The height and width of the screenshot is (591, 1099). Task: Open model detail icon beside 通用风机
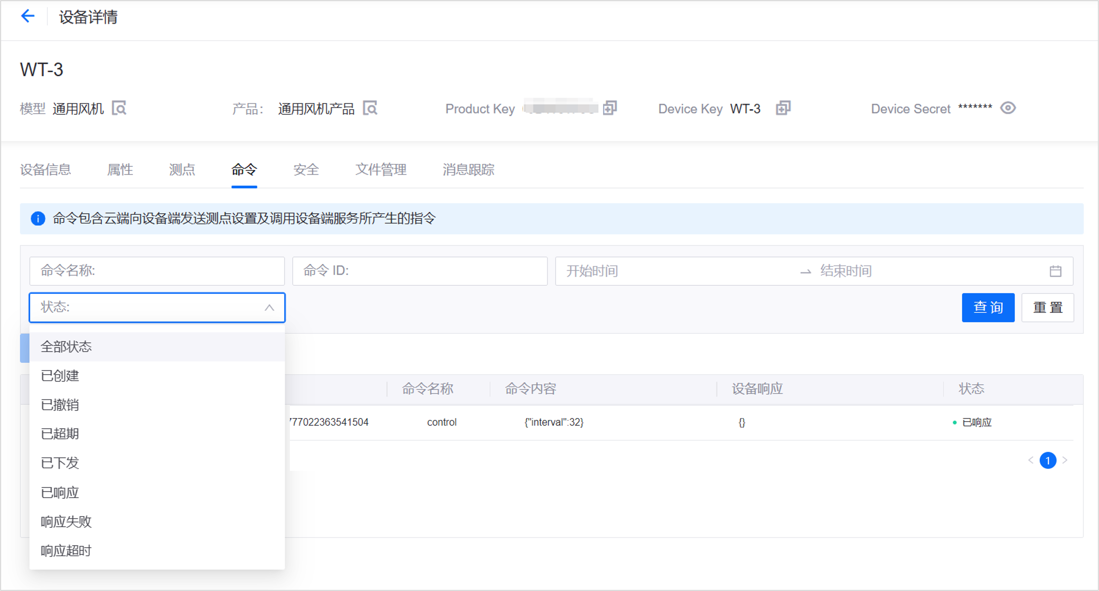[x=119, y=108]
